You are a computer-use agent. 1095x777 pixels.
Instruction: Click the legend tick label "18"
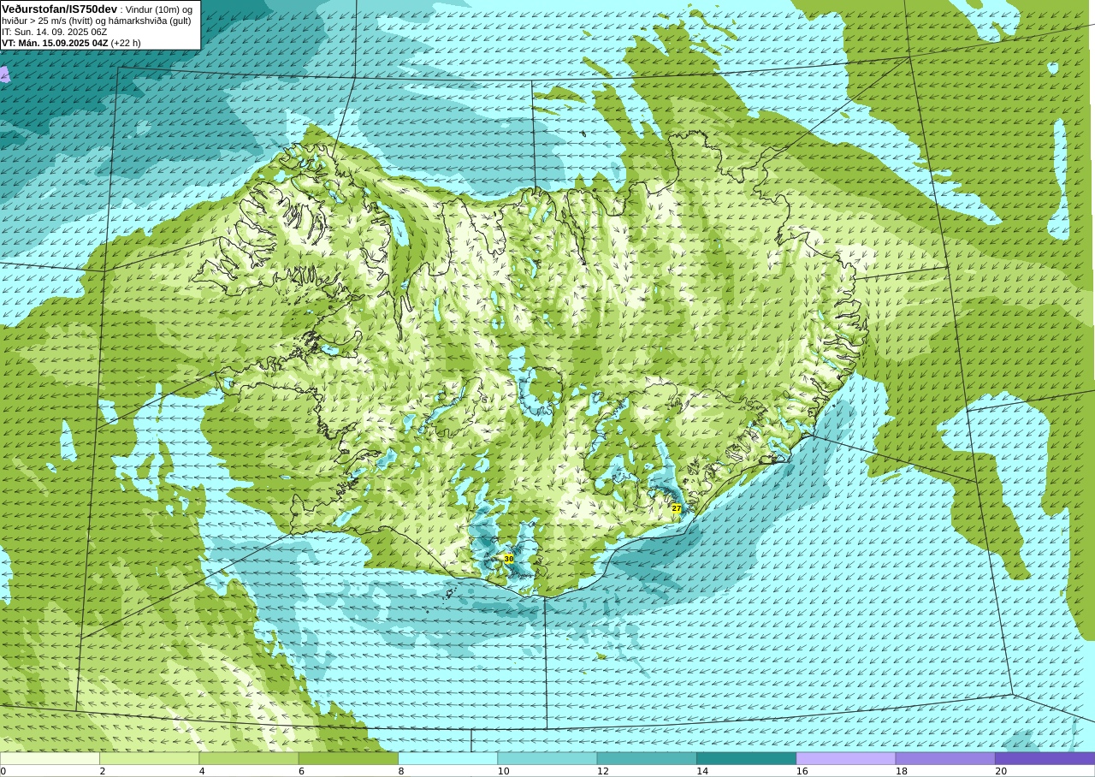pyautogui.click(x=902, y=771)
